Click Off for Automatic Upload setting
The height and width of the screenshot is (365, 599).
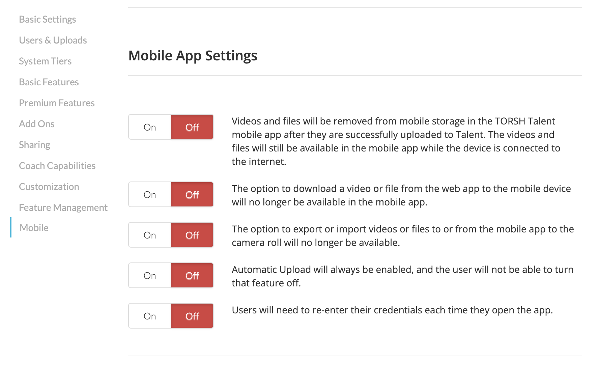click(192, 276)
